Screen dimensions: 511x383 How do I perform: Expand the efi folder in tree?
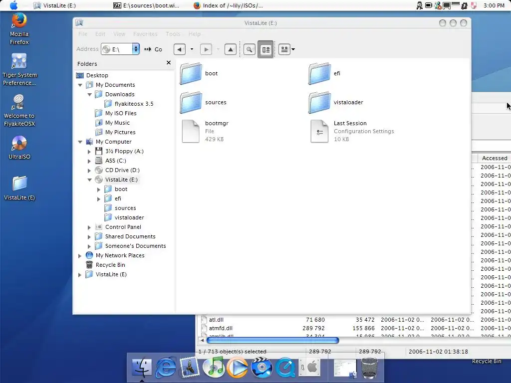(x=99, y=198)
